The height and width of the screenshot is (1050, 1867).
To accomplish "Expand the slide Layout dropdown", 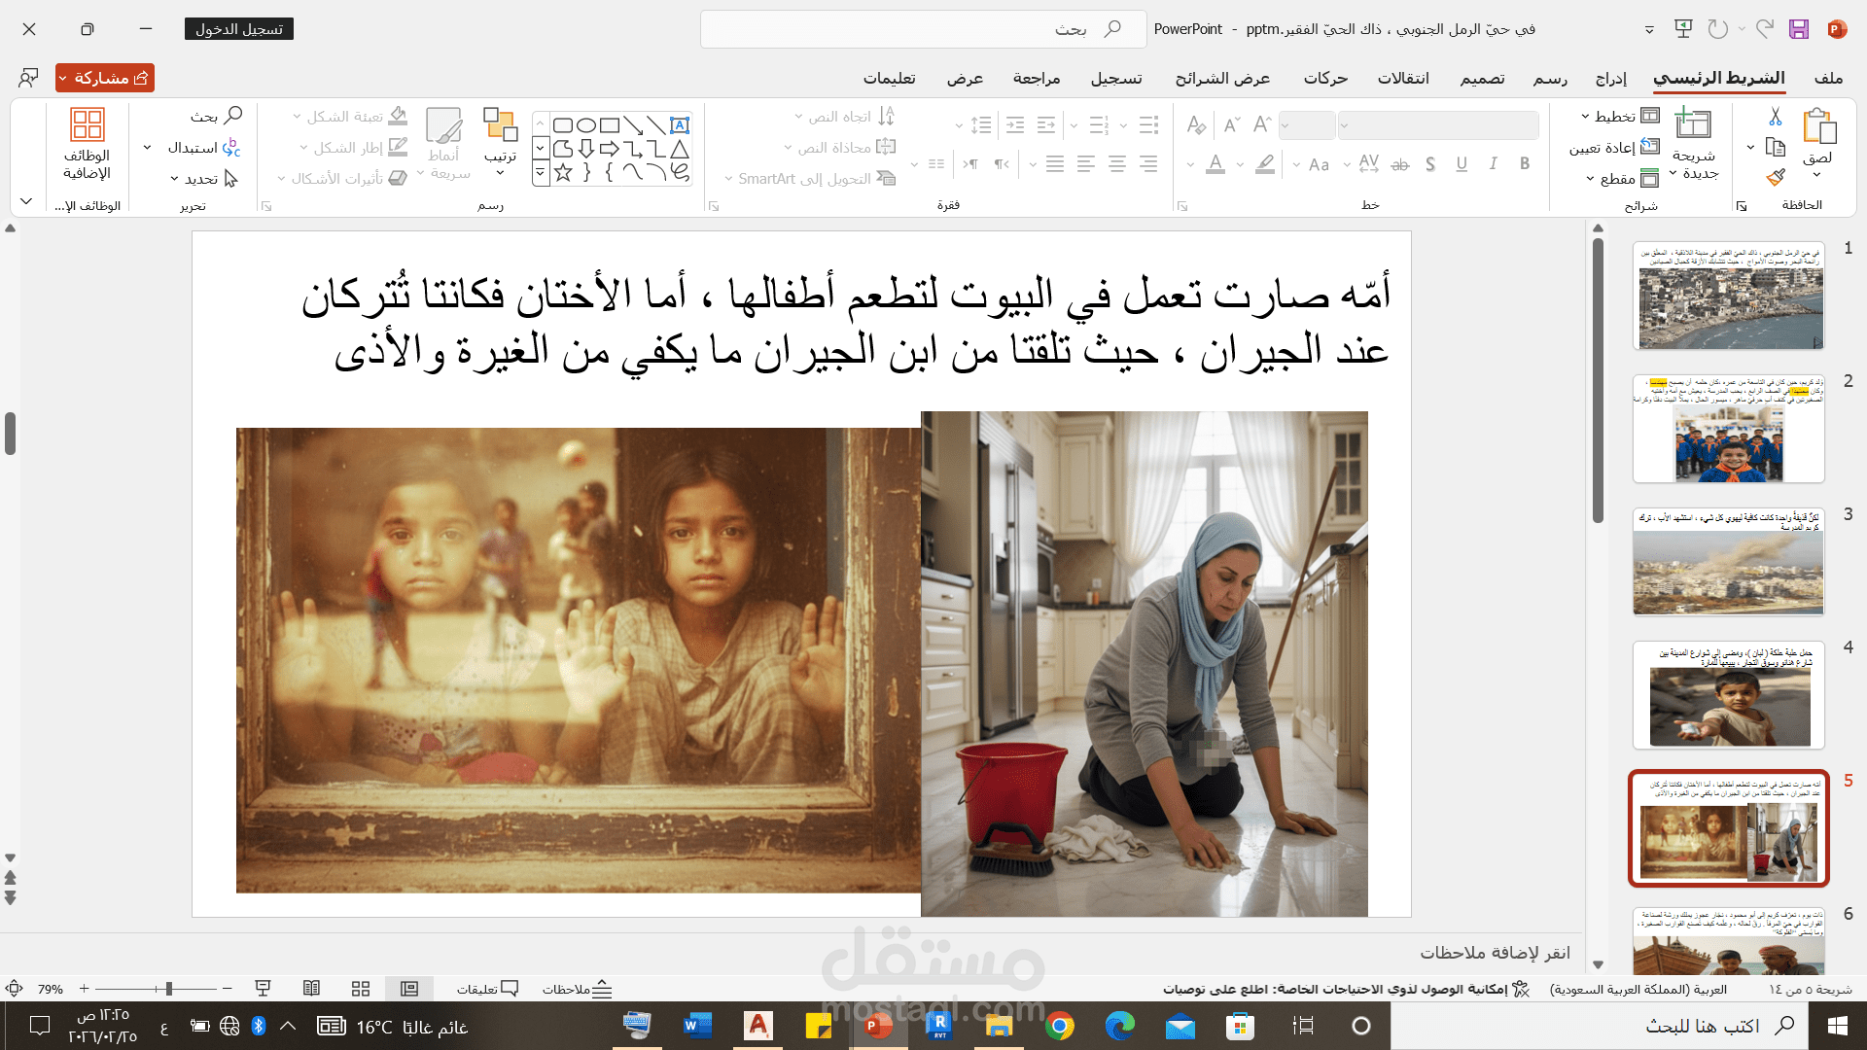I will (x=1585, y=117).
